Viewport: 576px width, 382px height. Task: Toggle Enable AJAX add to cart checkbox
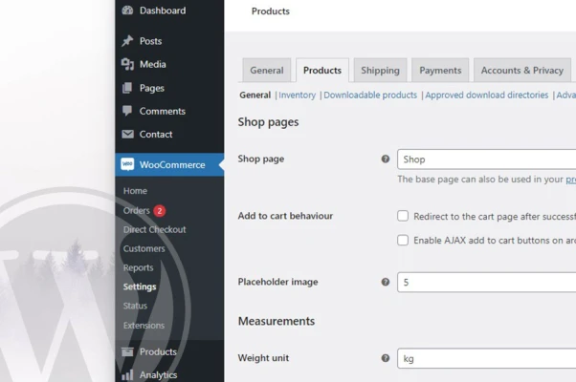coord(403,240)
